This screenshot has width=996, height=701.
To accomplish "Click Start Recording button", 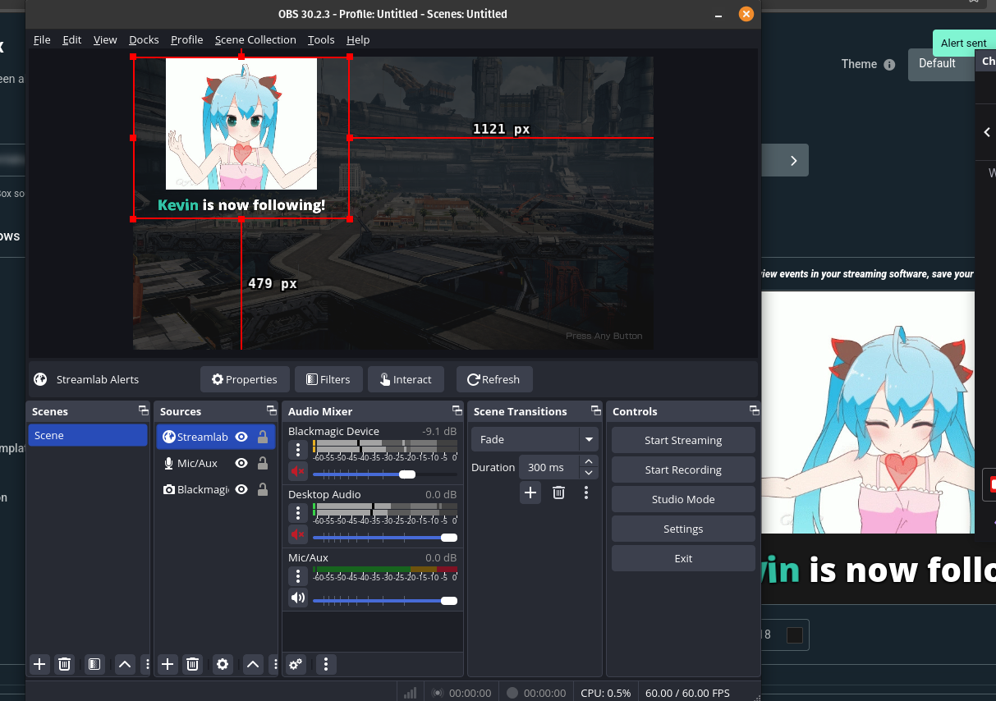I will (x=683, y=470).
